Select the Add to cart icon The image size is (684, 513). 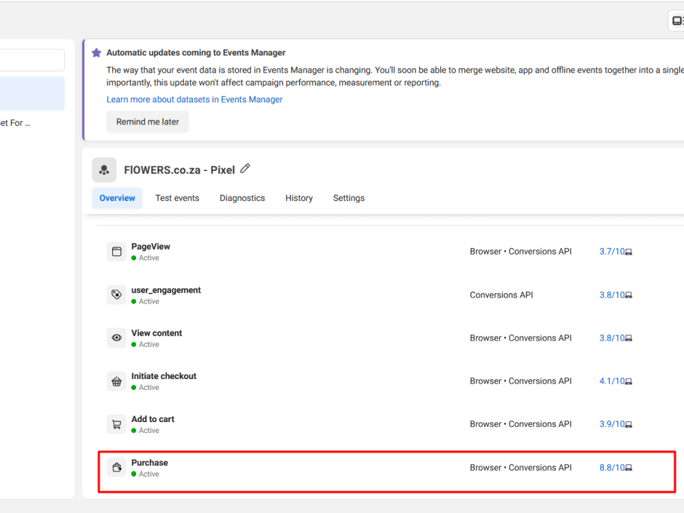point(116,423)
